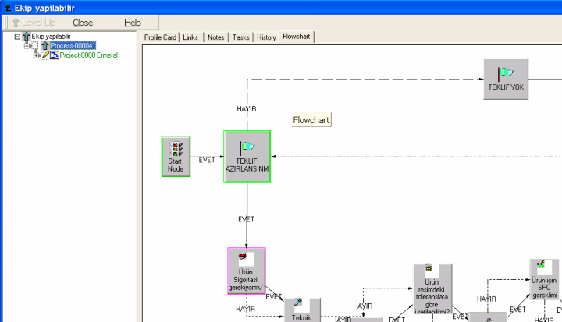
Task: Select the Ürün için SPC gereklimi node
Action: click(544, 280)
